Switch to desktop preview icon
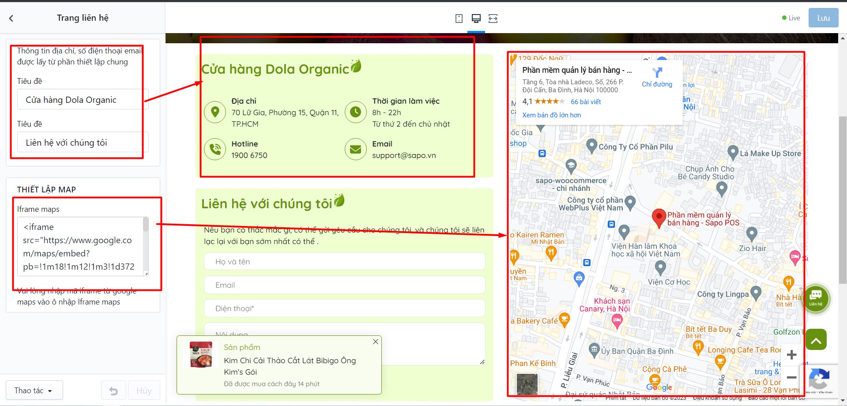Screen dimensions: 847x406 coord(476,18)
